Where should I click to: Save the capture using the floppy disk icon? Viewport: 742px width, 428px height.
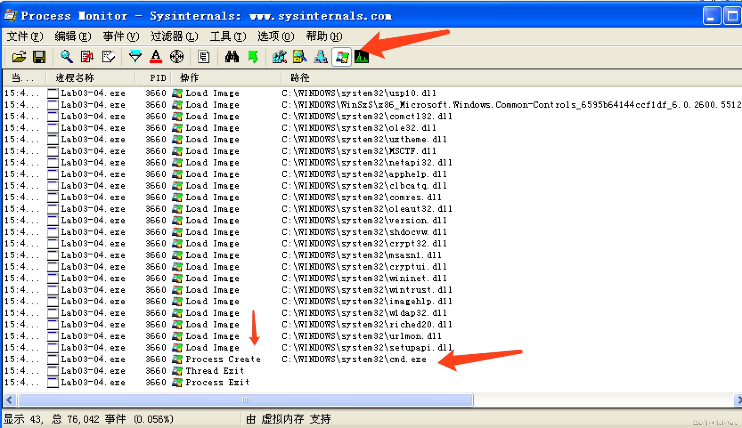coord(39,56)
